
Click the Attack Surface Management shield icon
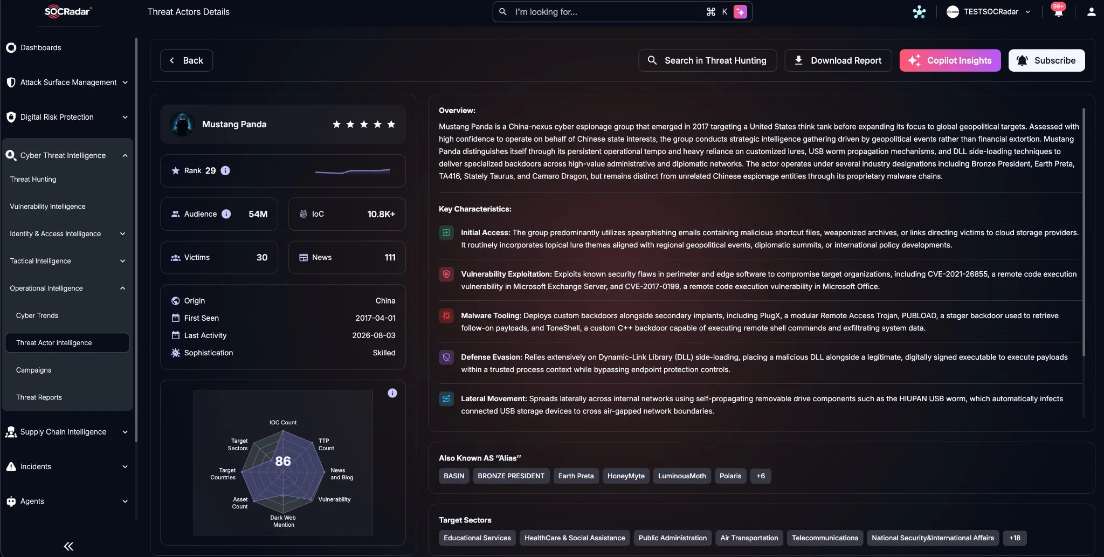(x=11, y=82)
